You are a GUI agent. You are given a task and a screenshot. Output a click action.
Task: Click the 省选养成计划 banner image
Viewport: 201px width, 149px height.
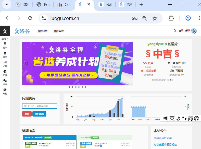click(78, 63)
